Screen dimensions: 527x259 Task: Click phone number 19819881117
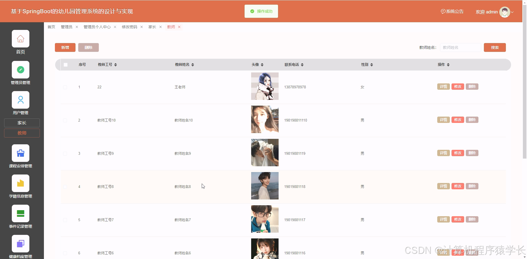tap(295, 220)
